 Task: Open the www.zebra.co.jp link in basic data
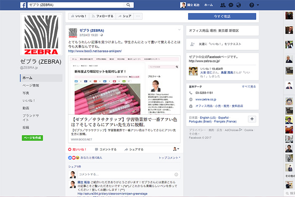tap(206, 100)
